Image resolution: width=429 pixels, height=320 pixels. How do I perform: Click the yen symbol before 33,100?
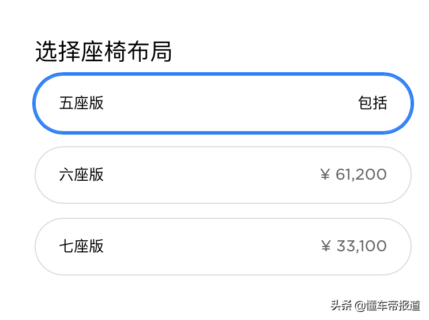click(x=326, y=247)
